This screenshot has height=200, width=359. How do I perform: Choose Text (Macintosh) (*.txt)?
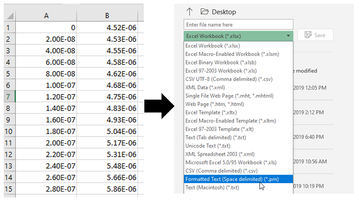coord(238,188)
